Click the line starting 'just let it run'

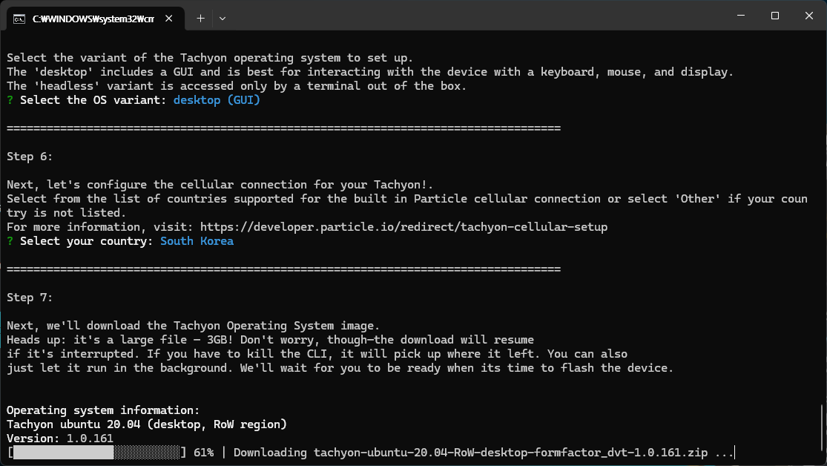pyautogui.click(x=340, y=368)
